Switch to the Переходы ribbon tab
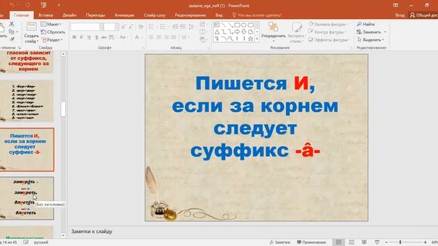This screenshot has height=246, width=438. tap(96, 15)
